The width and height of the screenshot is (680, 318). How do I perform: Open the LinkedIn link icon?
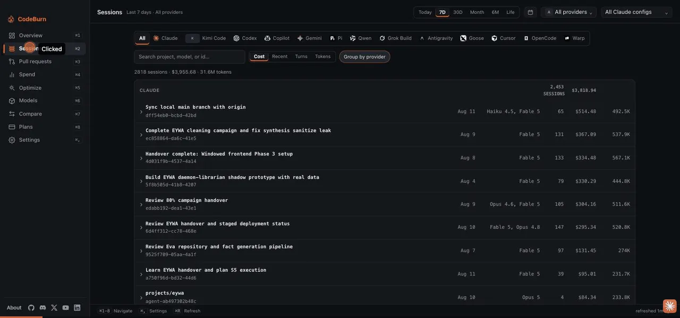pyautogui.click(x=77, y=308)
